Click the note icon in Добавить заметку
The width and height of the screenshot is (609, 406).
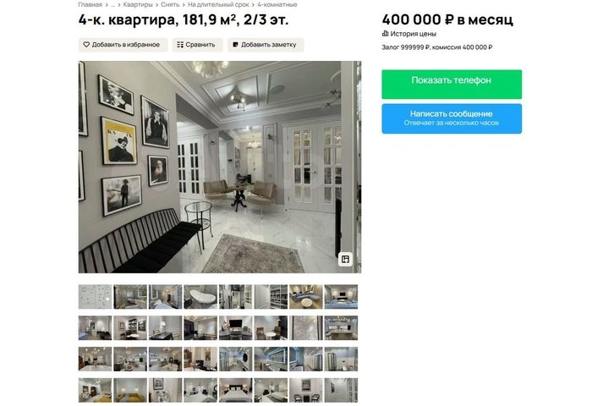235,45
